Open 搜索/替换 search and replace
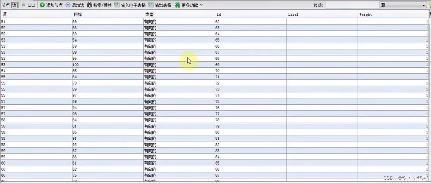This screenshot has height=183, width=431. coord(99,5)
